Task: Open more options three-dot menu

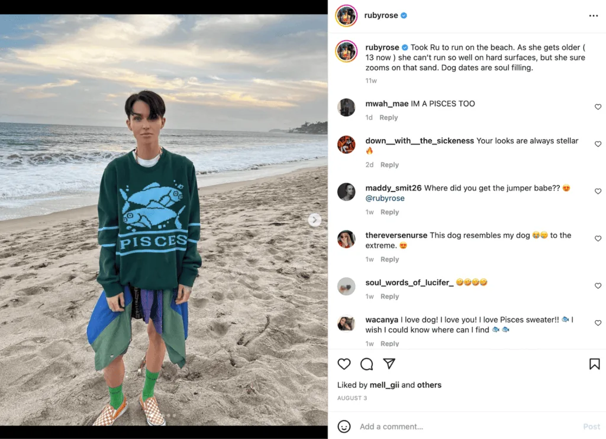Action: (x=593, y=15)
